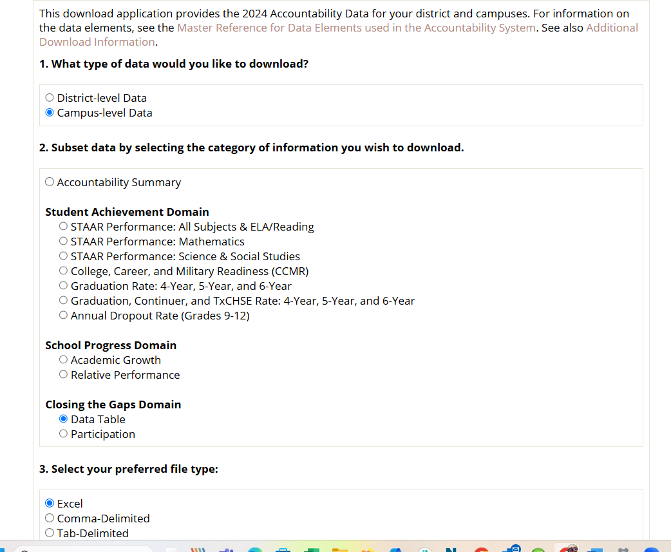The height and width of the screenshot is (552, 671).
Task: Open Microsoft Excel from the taskbar
Action: click(312, 549)
